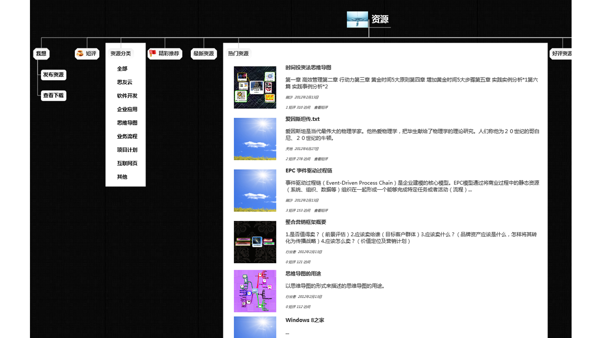Click author 细沙 under EPC 事件驱动过程链
Image resolution: width=602 pixels, height=338 pixels.
(289, 200)
